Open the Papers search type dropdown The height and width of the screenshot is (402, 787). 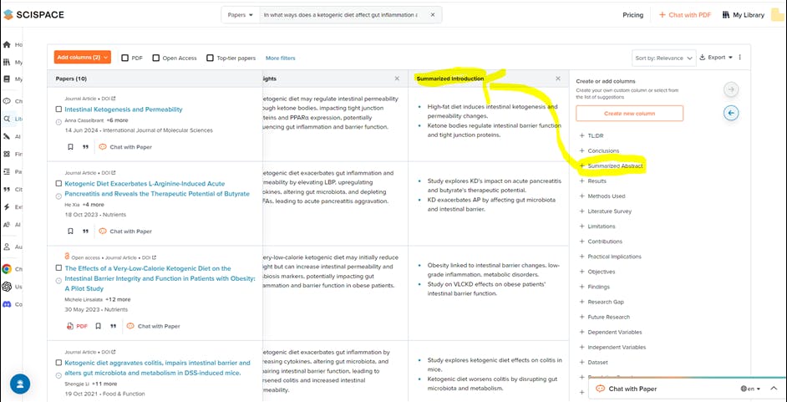(x=241, y=15)
